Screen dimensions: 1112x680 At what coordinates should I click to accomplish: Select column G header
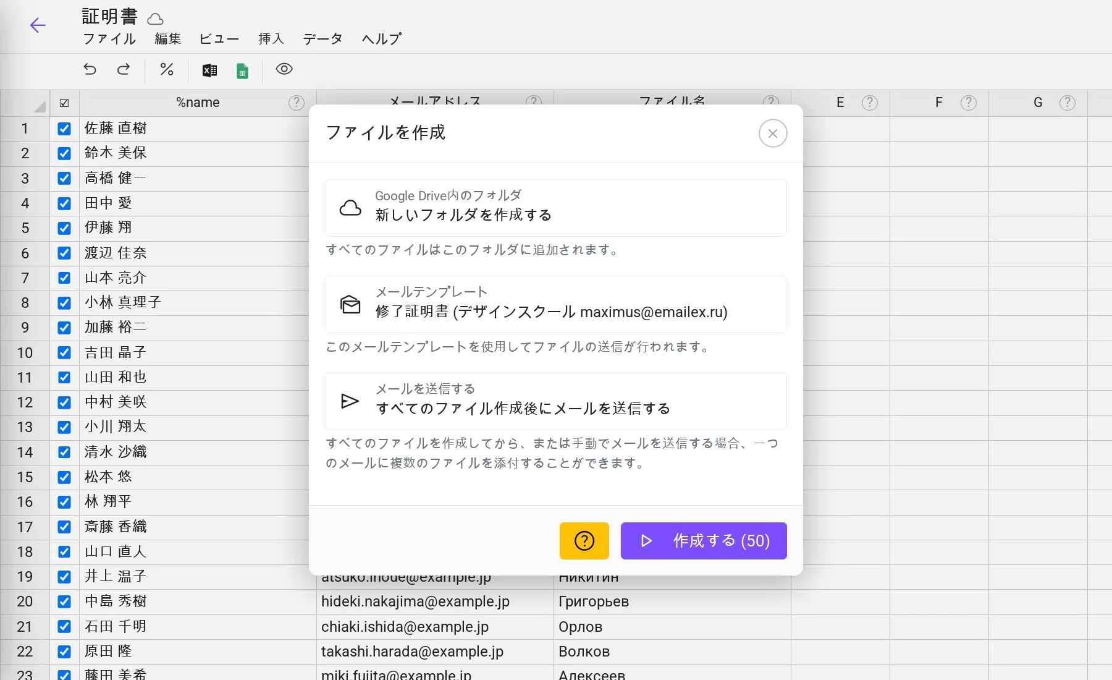coord(1038,103)
